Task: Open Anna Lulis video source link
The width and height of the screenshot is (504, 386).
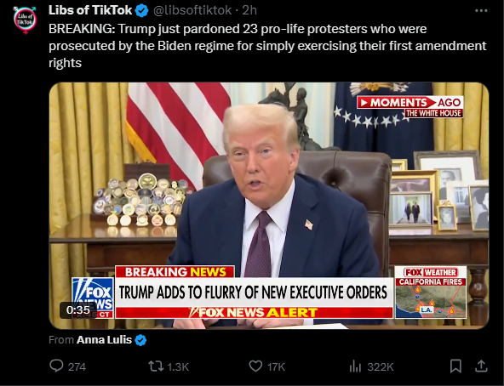Action: (x=104, y=340)
